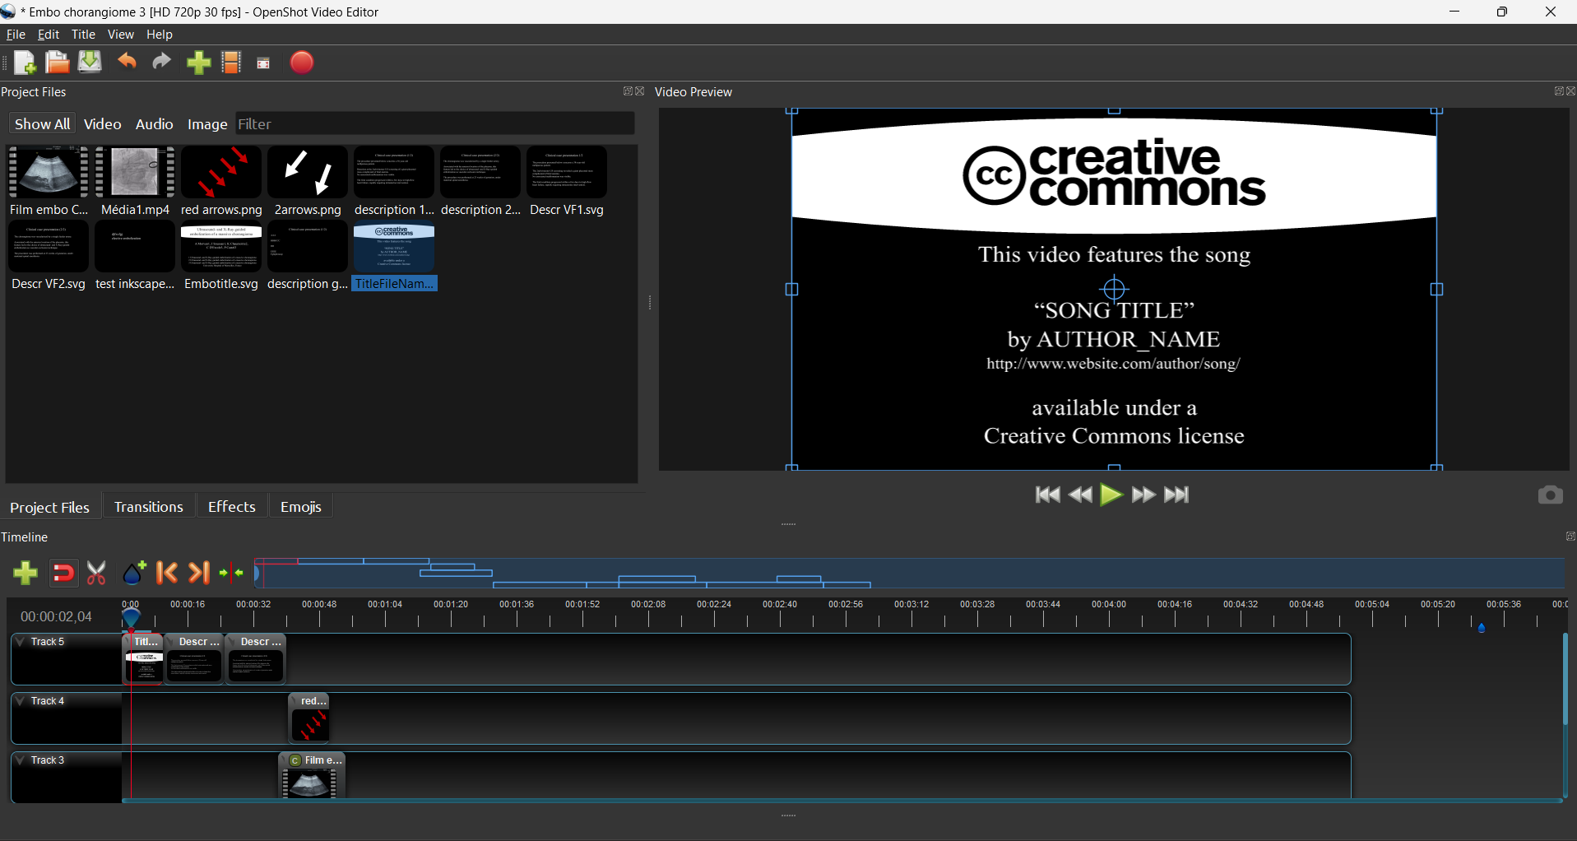Screen dimensions: 1577x841
Task: Collapse Track 4 with its chevron
Action: point(19,700)
